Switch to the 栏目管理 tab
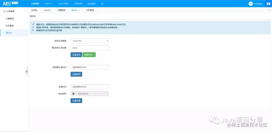The height and width of the screenshot is (132, 272). tap(90, 10)
